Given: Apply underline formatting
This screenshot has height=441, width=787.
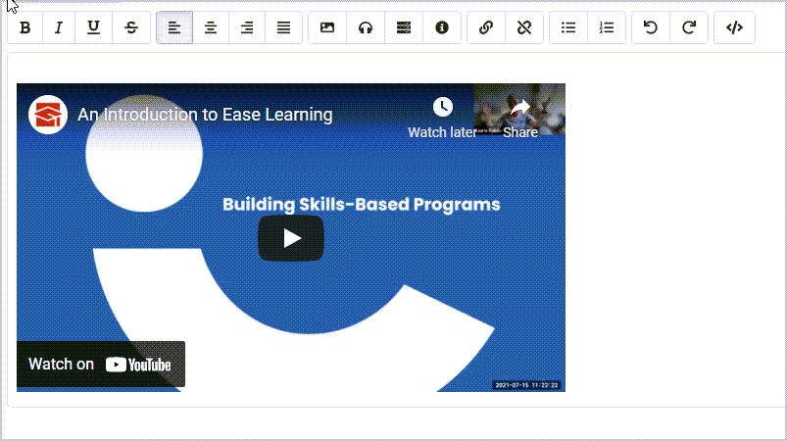Looking at the screenshot, I should pos(93,27).
